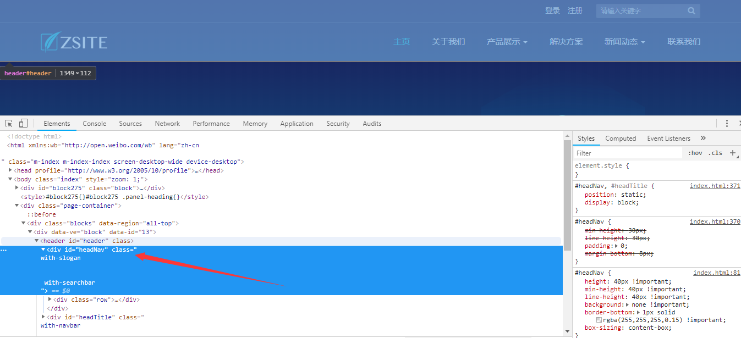Click the rgba border color swatch
This screenshot has height=338, width=741.
pos(599,320)
